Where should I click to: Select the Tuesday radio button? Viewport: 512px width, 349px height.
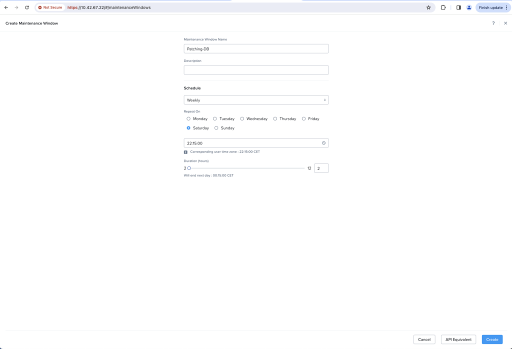[215, 119]
